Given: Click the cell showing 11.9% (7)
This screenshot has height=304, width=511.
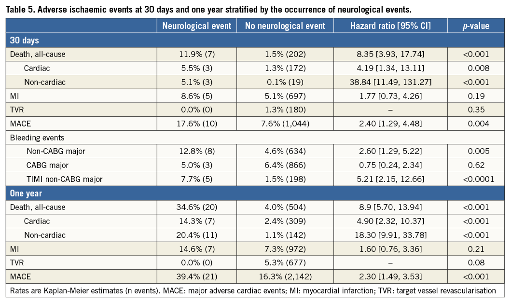Looking at the screenshot, I should [x=197, y=54].
